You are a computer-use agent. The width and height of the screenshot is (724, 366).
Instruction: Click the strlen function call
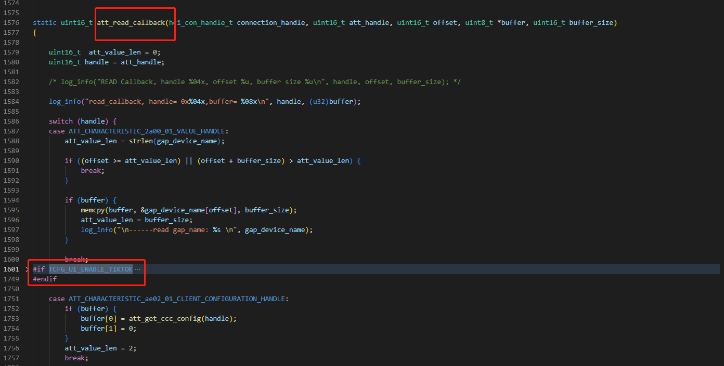(x=141, y=141)
